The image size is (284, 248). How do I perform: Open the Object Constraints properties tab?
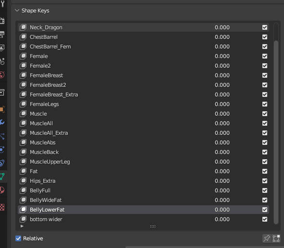click(x=2, y=163)
